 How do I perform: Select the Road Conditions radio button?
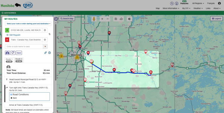click(11, 94)
